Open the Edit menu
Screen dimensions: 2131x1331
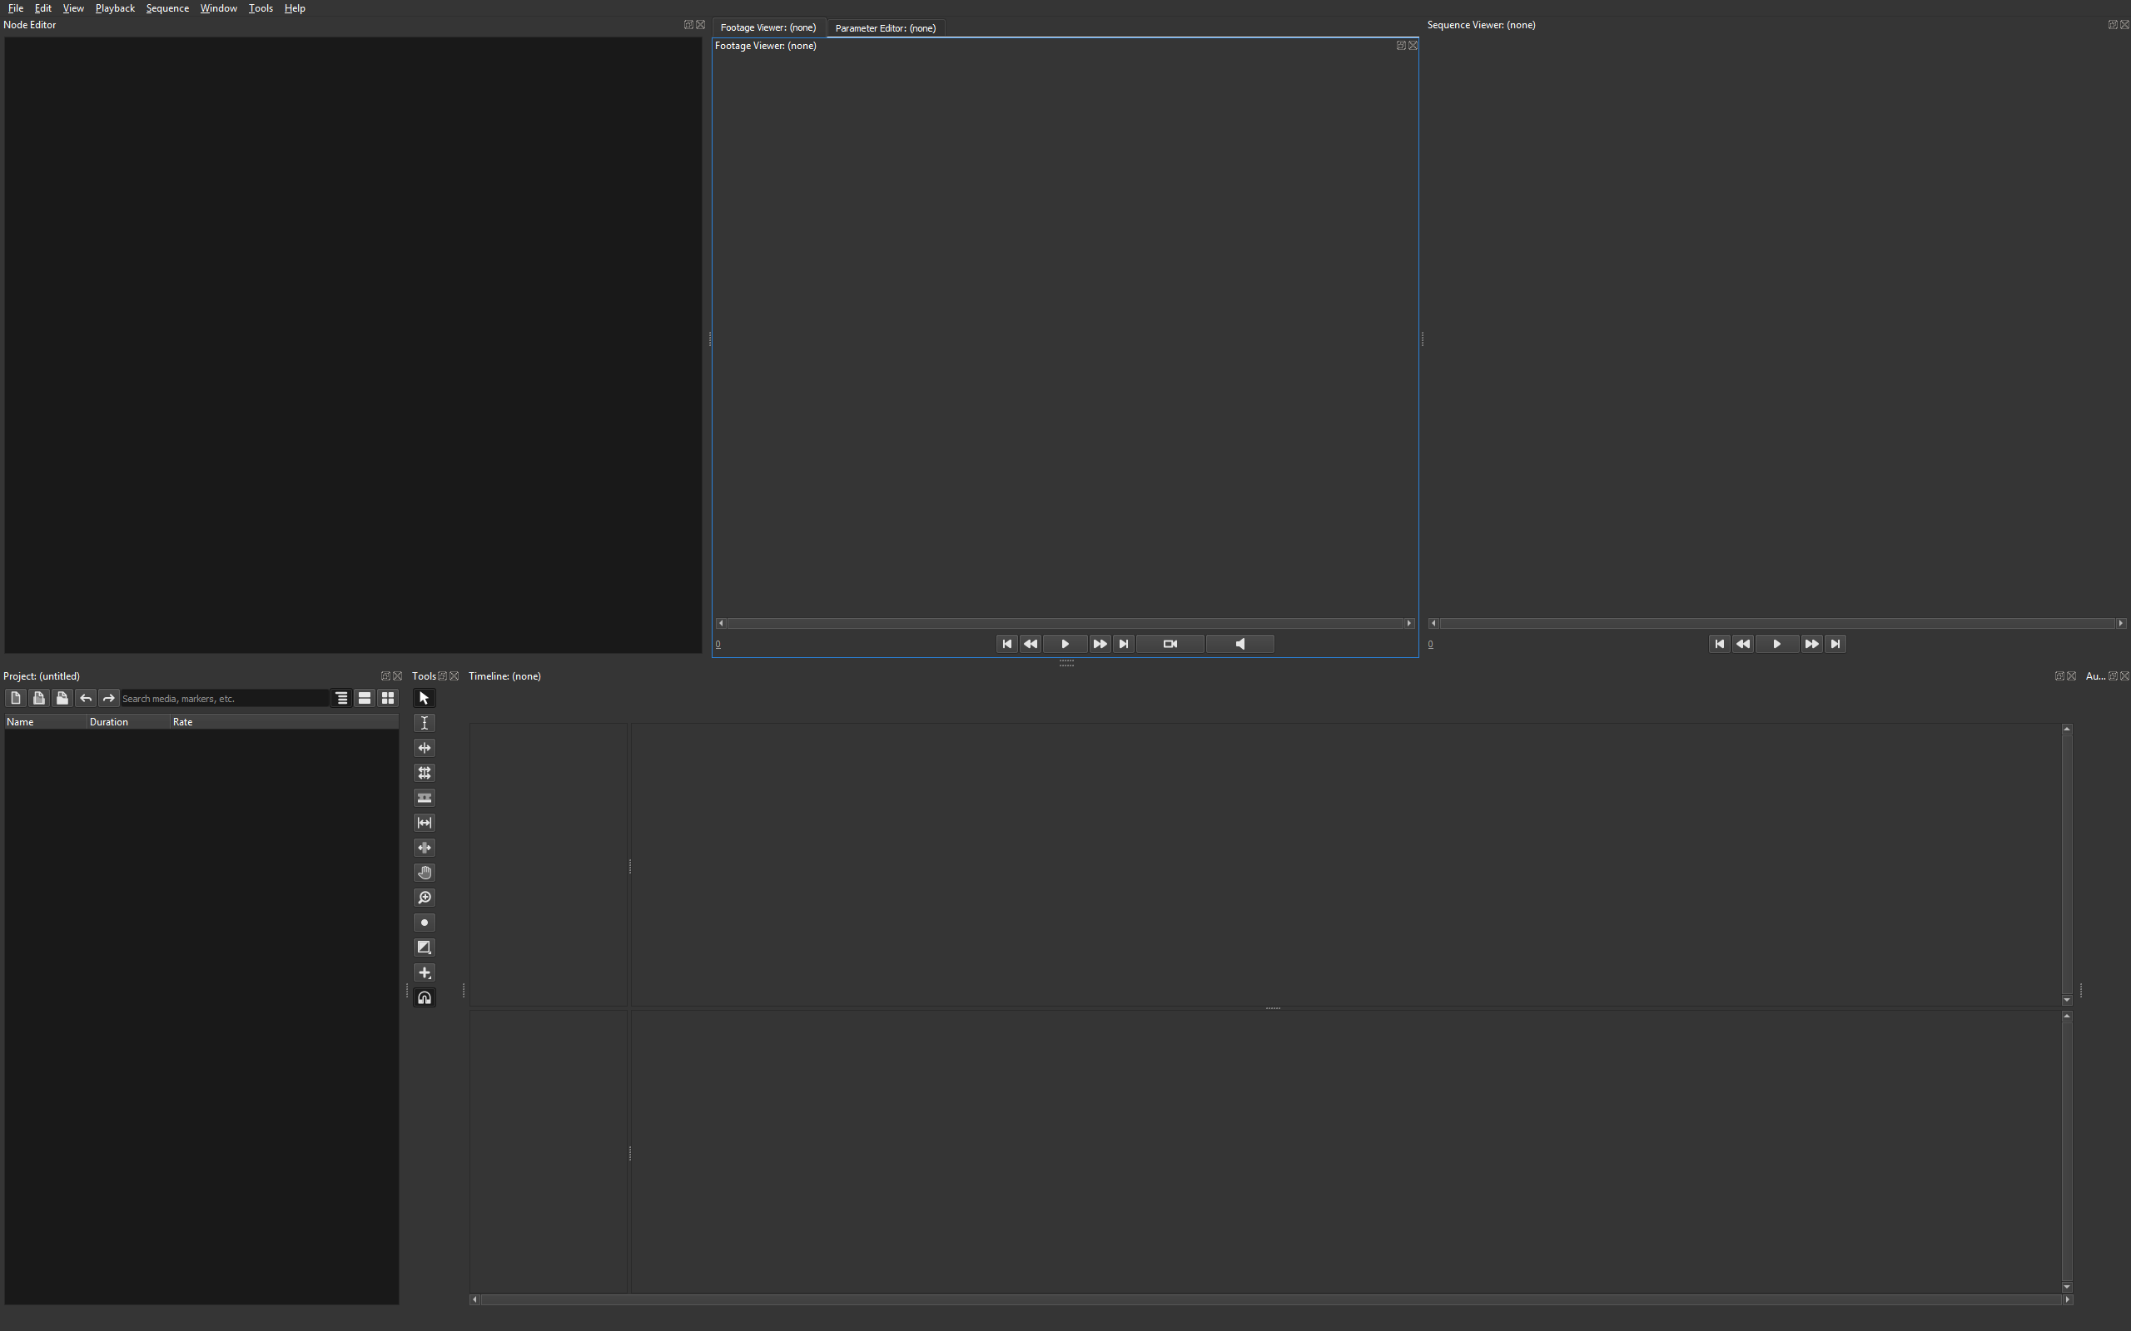point(42,8)
